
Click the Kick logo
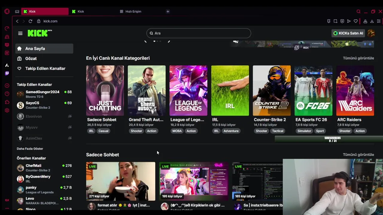point(40,33)
